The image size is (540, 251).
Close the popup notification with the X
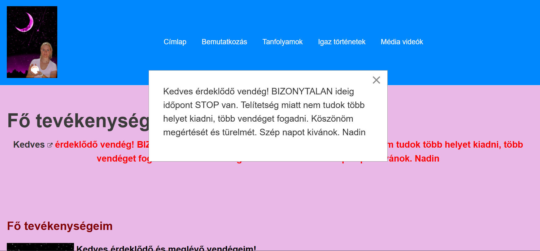376,80
